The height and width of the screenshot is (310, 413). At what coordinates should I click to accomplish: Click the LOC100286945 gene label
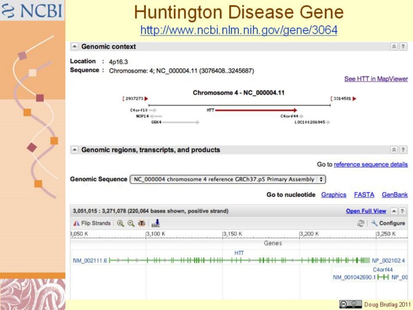[310, 122]
